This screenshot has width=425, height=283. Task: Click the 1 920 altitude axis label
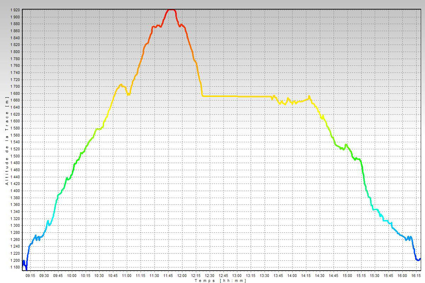[15, 10]
